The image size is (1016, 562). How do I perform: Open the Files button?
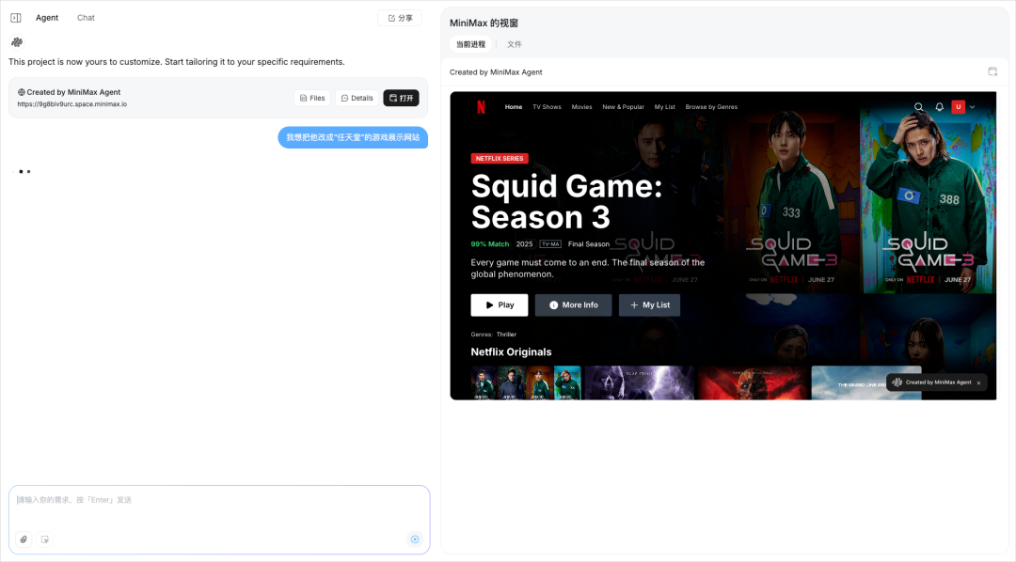tap(312, 98)
